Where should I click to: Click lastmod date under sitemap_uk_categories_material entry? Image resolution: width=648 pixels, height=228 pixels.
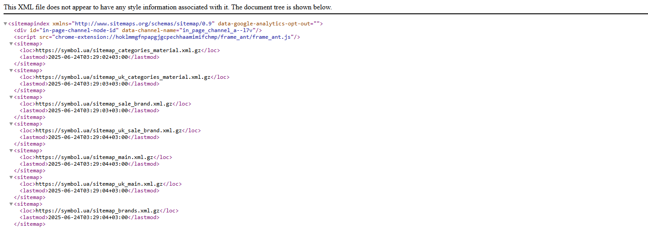pos(88,84)
